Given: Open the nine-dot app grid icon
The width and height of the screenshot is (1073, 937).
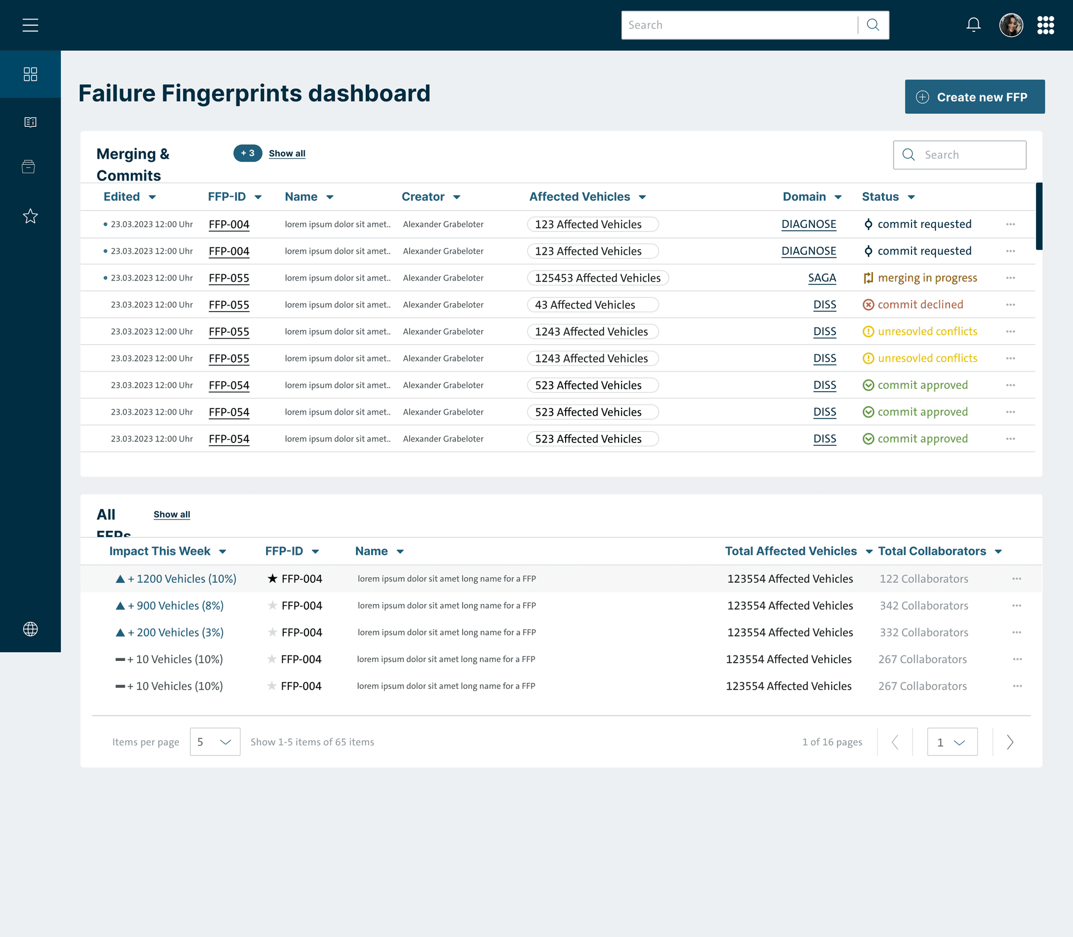Looking at the screenshot, I should pos(1046,25).
